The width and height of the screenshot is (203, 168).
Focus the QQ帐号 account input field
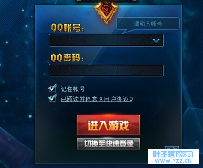click(106, 40)
